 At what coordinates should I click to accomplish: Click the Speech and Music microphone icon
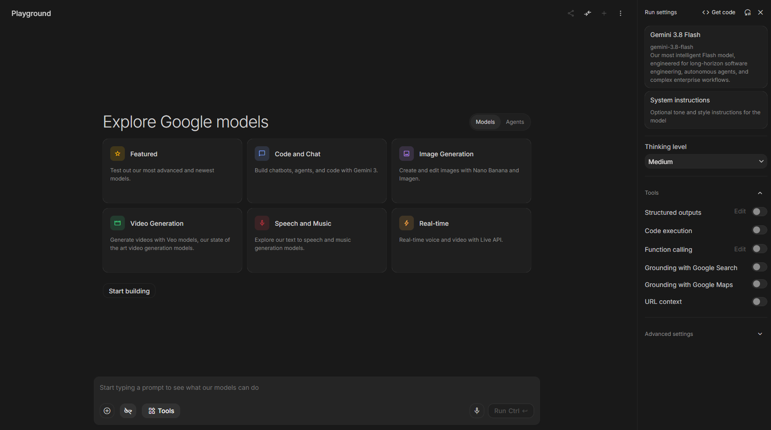[x=262, y=223]
